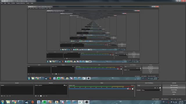Open Desktop Audio gear settings in Mixer
This screenshot has width=186, height=104.
[x=133, y=89]
